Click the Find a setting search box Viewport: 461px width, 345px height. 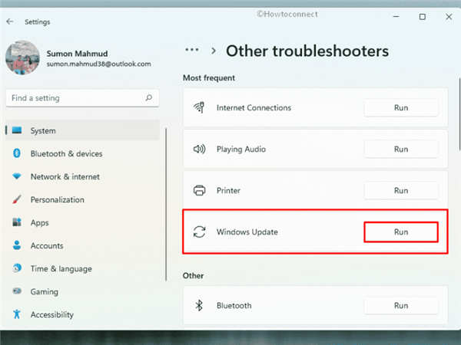(82, 98)
